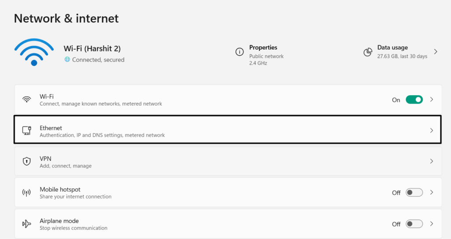Click the VPN shield icon
This screenshot has height=239, width=451.
click(x=27, y=161)
